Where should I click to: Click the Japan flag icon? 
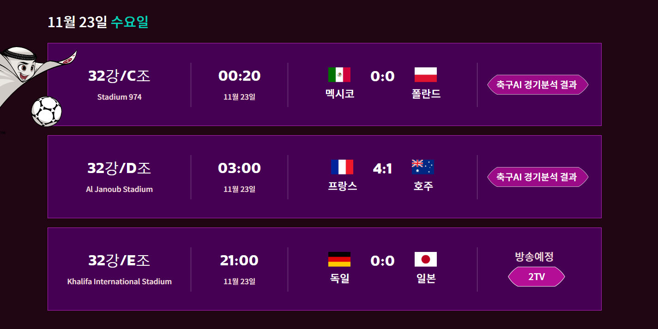(426, 259)
